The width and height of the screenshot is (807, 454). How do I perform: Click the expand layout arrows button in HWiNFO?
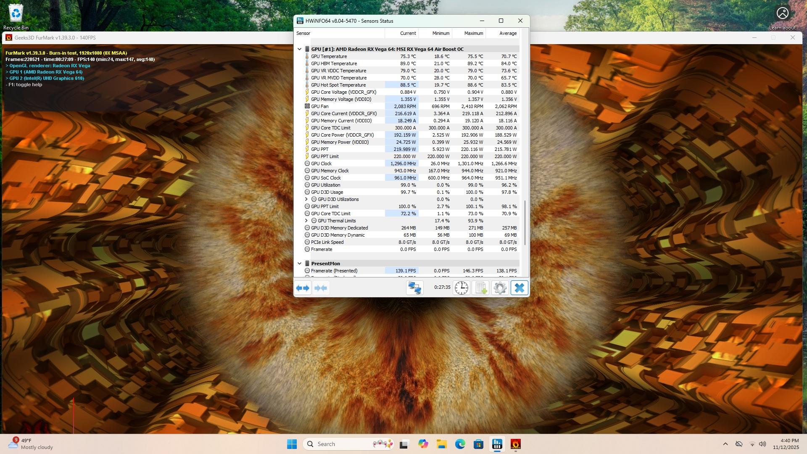pyautogui.click(x=303, y=288)
